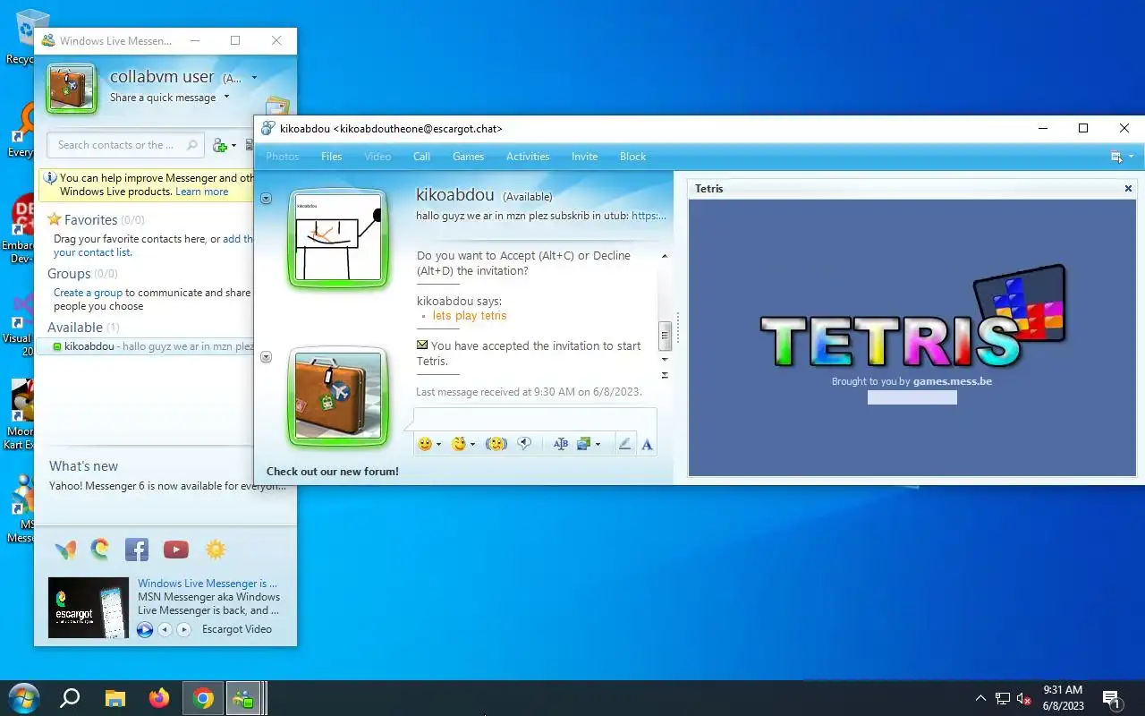Open the wink smiley picker icon

tap(459, 444)
